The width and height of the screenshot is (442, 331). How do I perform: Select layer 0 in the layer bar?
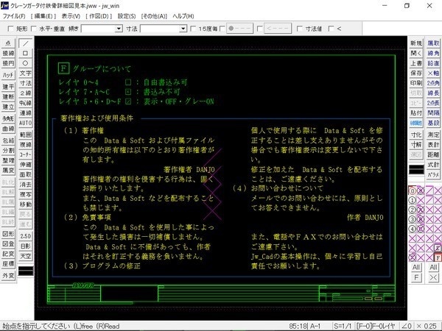[412, 191]
